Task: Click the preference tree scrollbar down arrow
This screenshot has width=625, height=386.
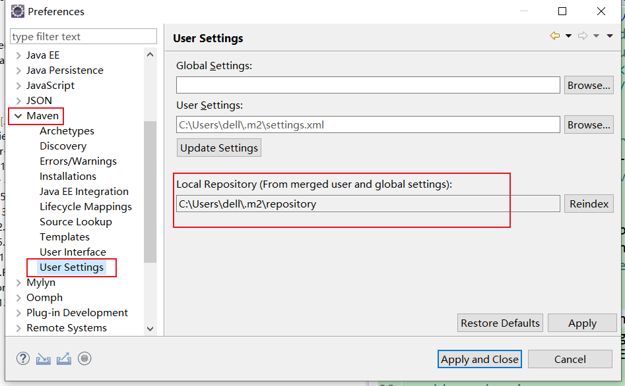Action: click(150, 328)
